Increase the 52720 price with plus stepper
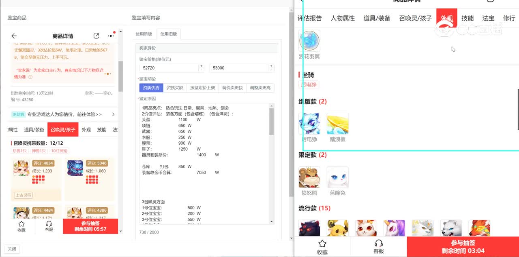 (201, 66)
